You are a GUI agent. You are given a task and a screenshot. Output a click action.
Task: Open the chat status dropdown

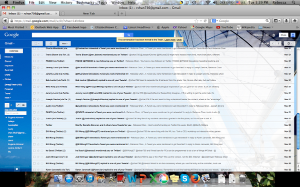click(x=11, y=105)
